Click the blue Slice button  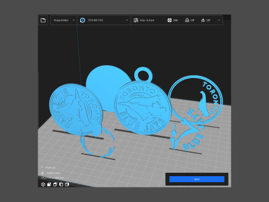click(x=197, y=179)
